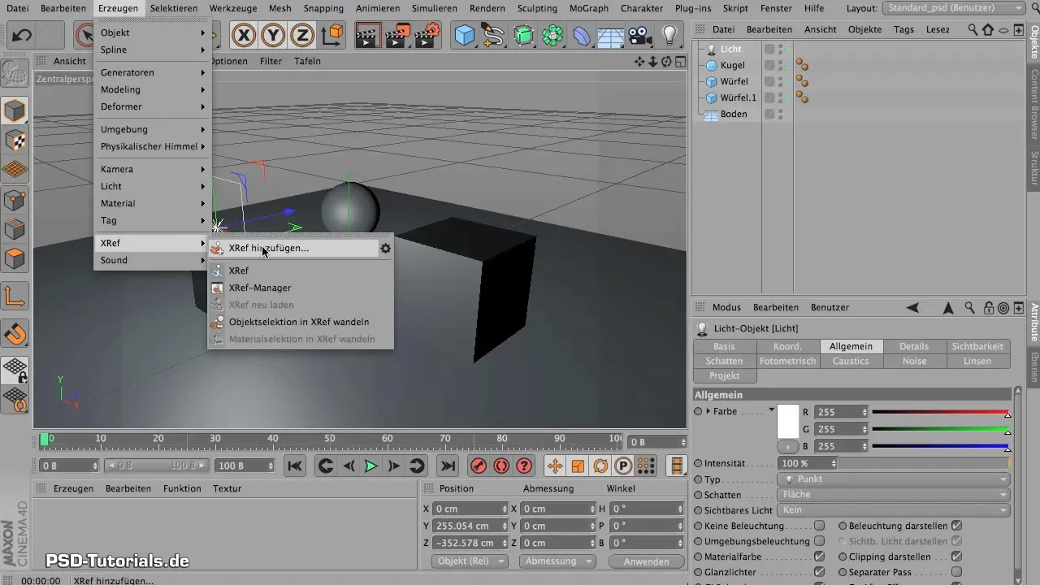
Task: Open the Noise tab button
Action: (914, 362)
